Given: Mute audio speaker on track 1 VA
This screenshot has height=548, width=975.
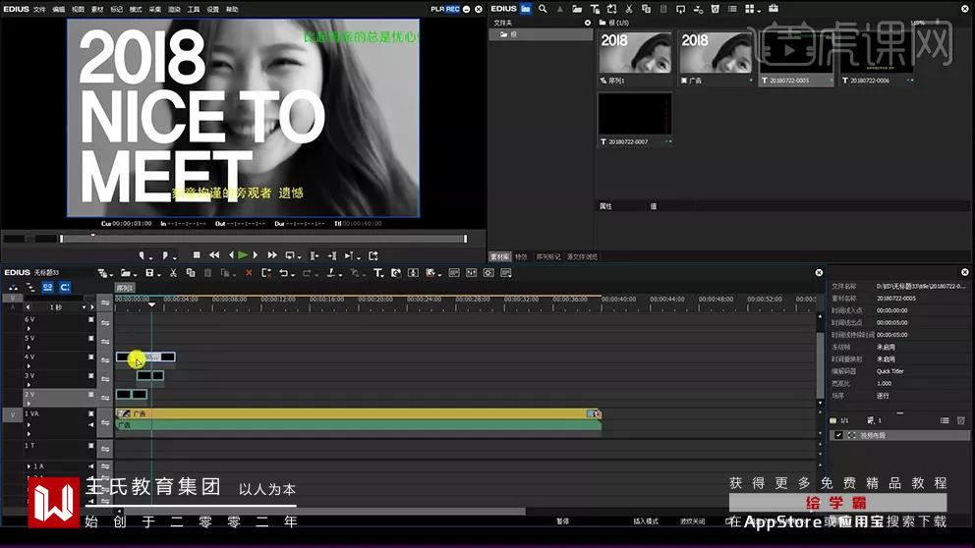Looking at the screenshot, I should [91, 425].
